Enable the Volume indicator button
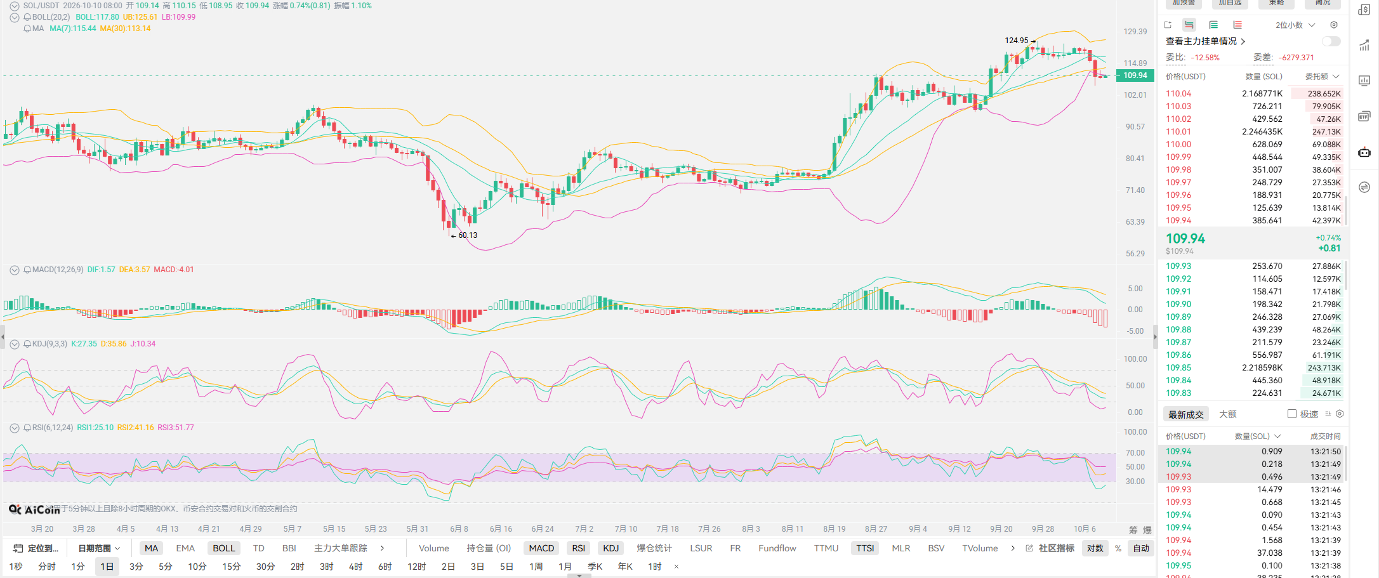This screenshot has width=1379, height=578. click(434, 548)
